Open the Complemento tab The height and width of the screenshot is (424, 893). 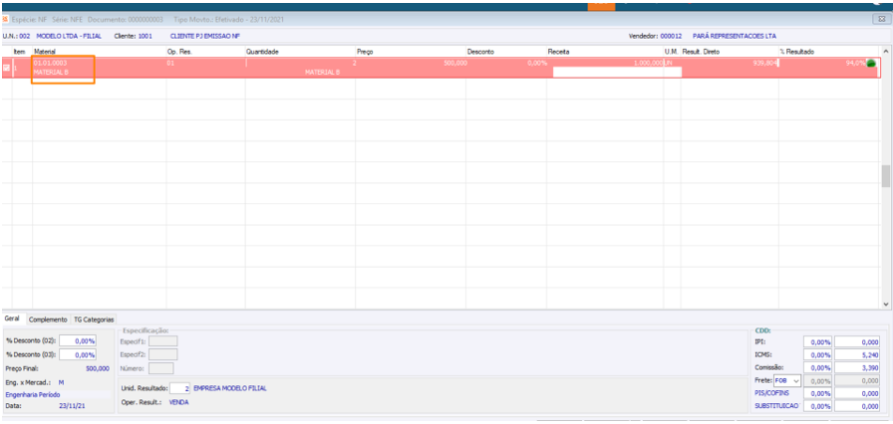(x=48, y=319)
